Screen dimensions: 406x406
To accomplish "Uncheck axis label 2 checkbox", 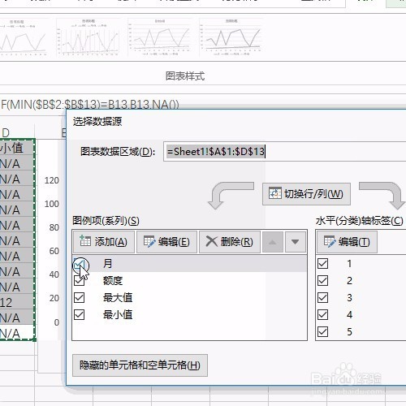I will click(322, 281).
